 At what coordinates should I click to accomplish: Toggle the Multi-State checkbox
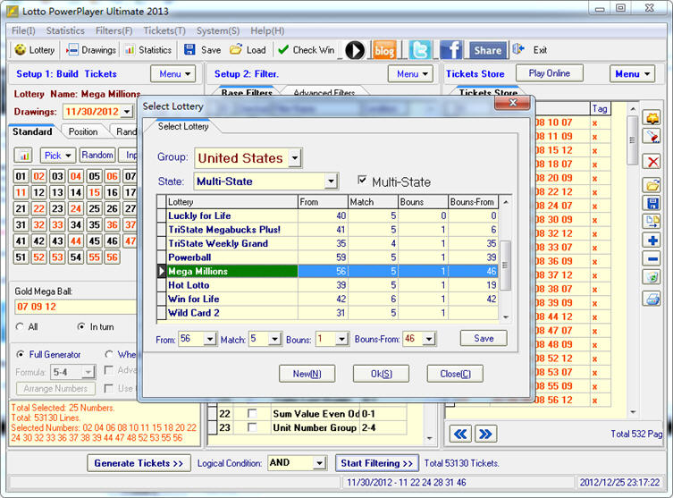click(362, 181)
